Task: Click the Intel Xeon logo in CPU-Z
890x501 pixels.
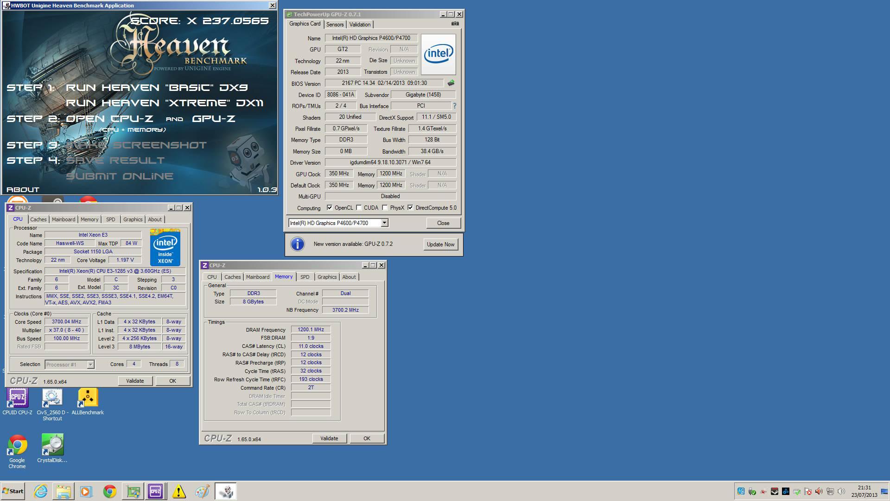Action: [x=165, y=247]
